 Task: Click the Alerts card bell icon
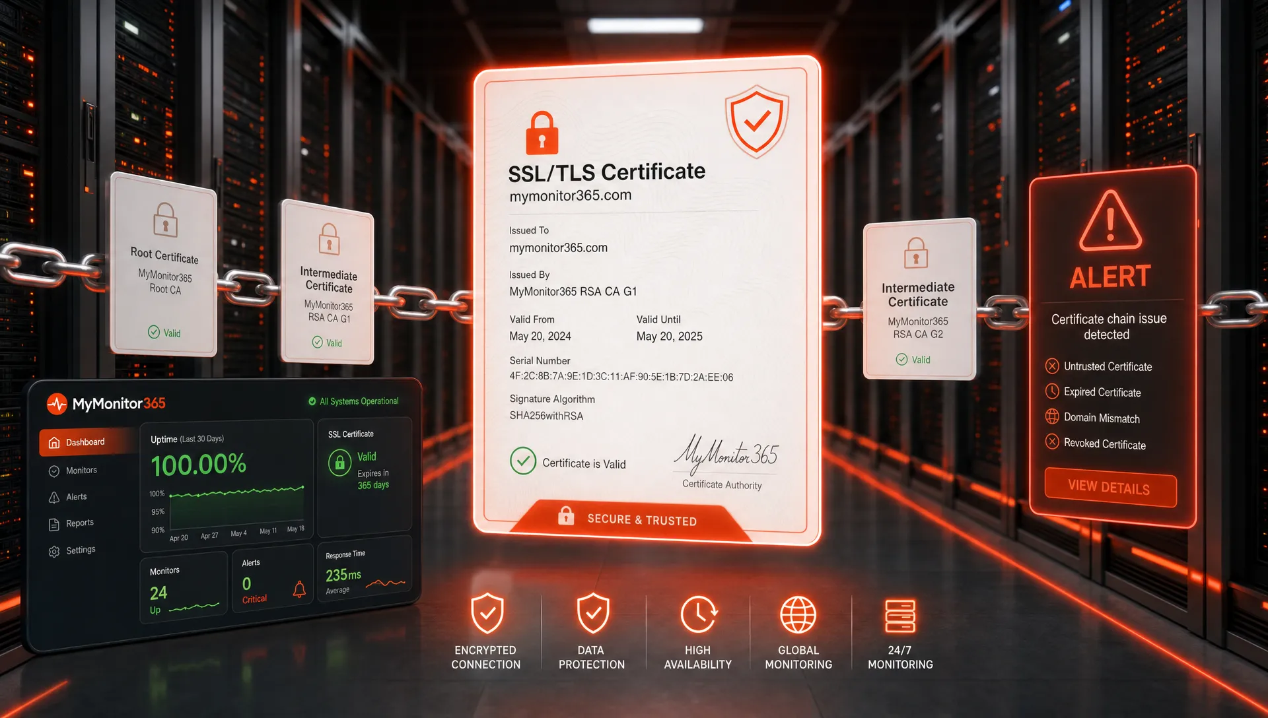[x=299, y=589]
